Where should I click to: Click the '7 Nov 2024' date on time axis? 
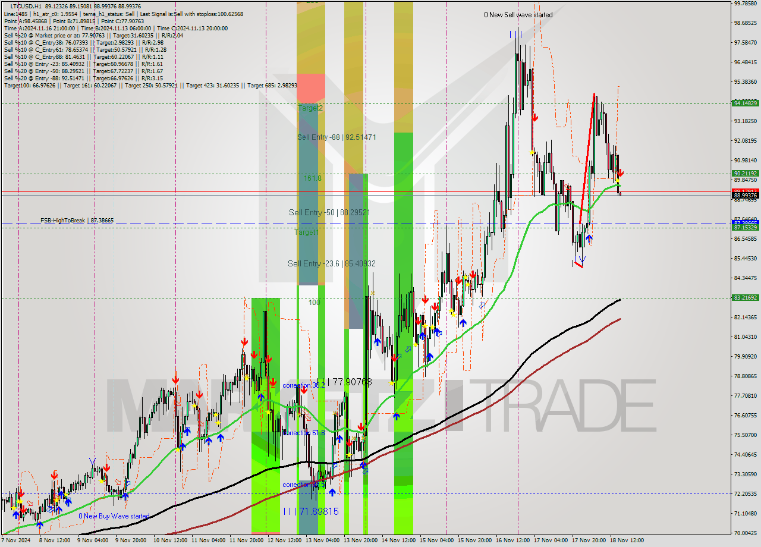pos(15,541)
